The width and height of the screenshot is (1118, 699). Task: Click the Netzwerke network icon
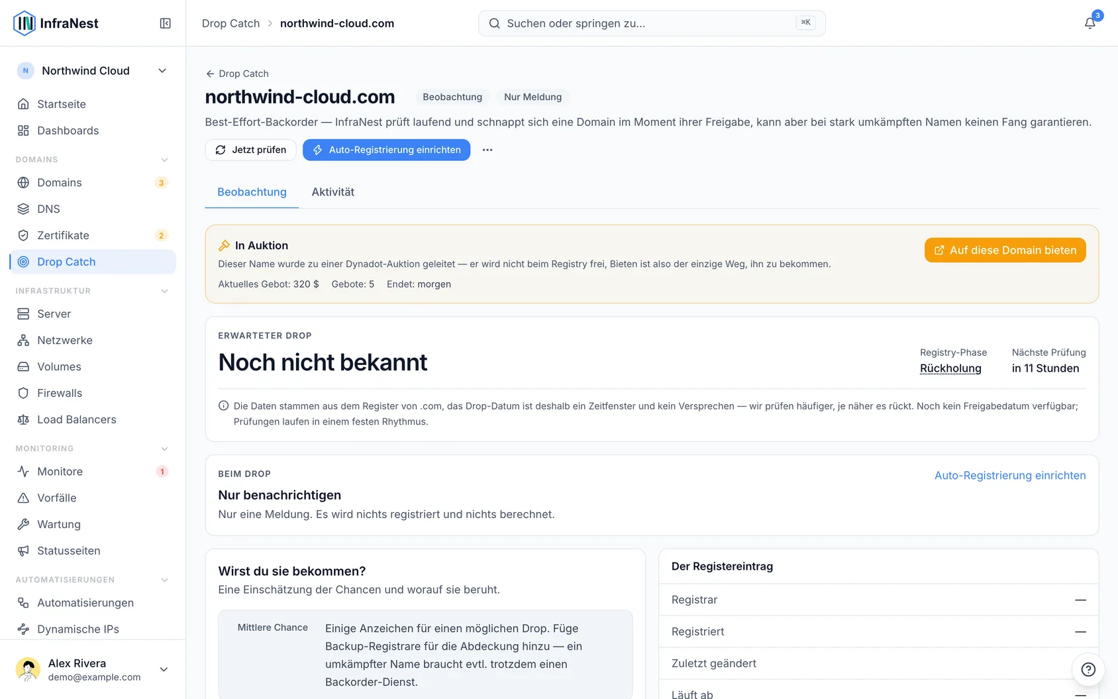click(23, 340)
